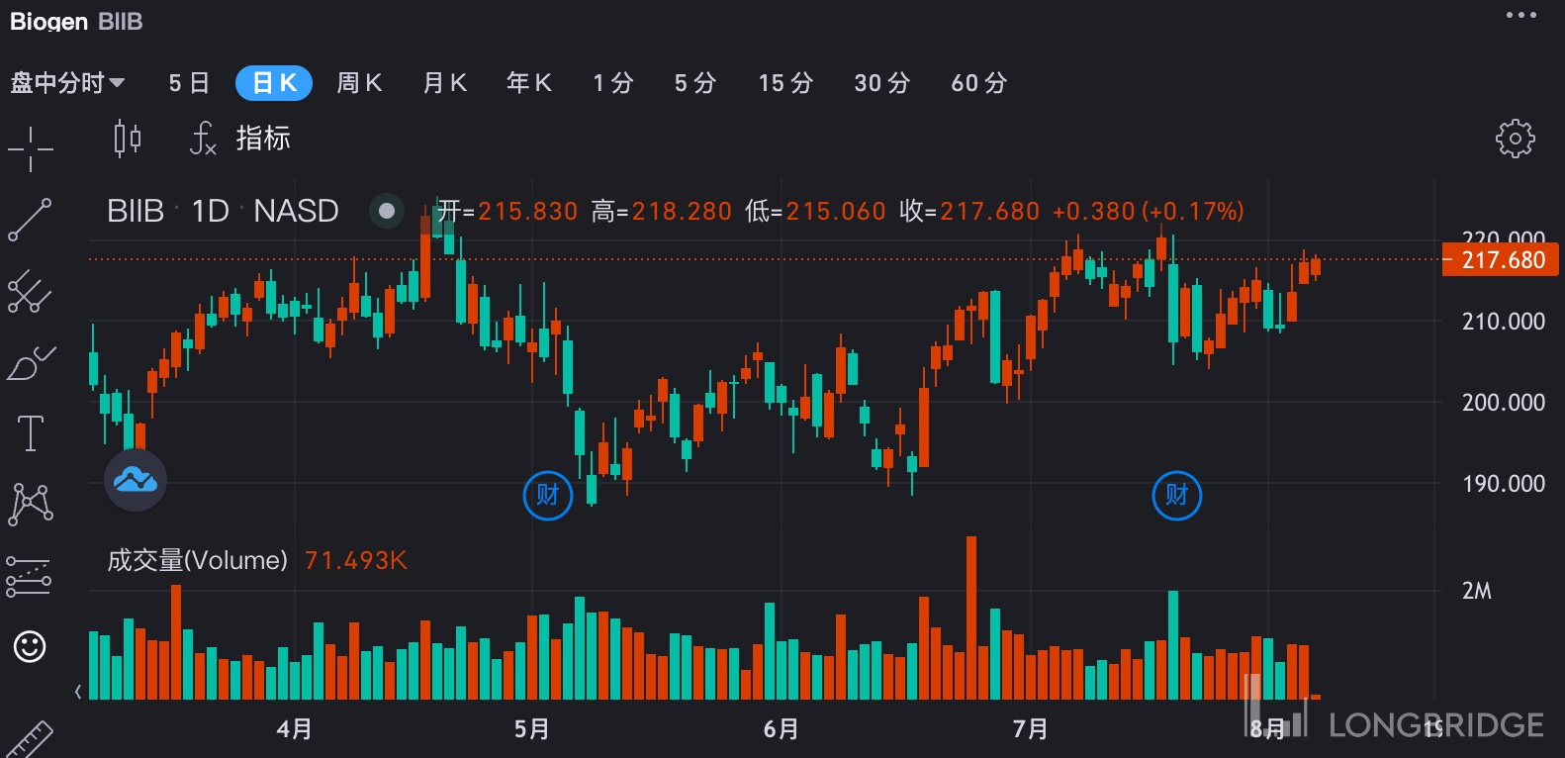Click the 200.000 price axis label
This screenshot has height=758, width=1565.
tap(1504, 403)
